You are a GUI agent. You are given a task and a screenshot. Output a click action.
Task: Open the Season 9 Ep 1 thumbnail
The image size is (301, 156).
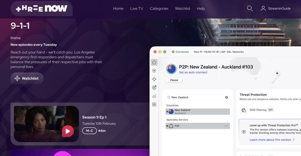(x=46, y=124)
